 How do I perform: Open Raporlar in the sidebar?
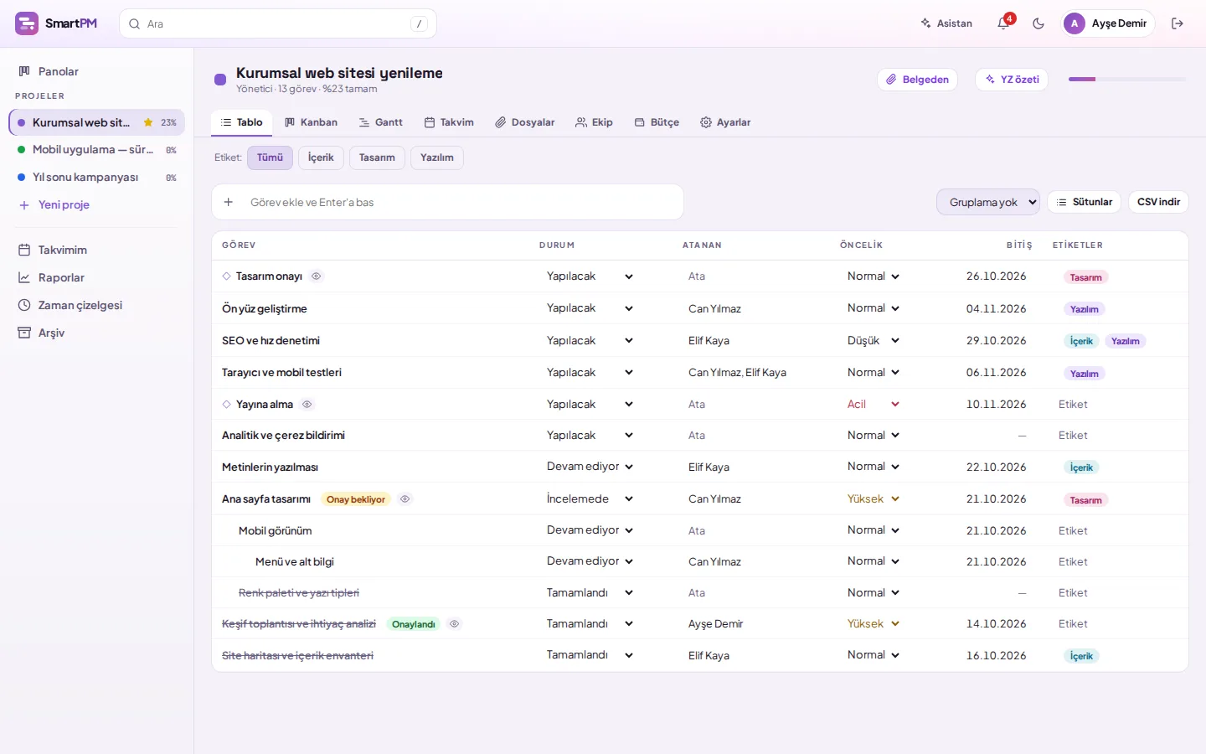(96, 277)
